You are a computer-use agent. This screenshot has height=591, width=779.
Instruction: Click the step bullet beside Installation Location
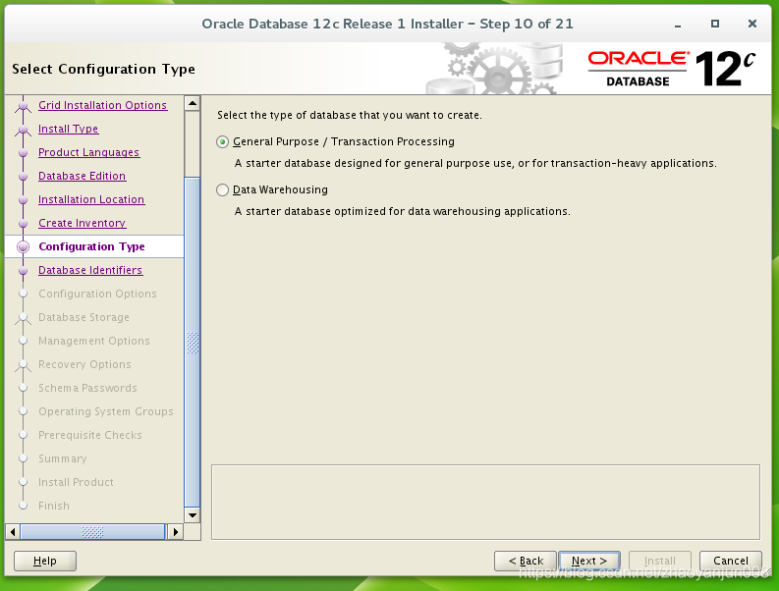click(23, 199)
